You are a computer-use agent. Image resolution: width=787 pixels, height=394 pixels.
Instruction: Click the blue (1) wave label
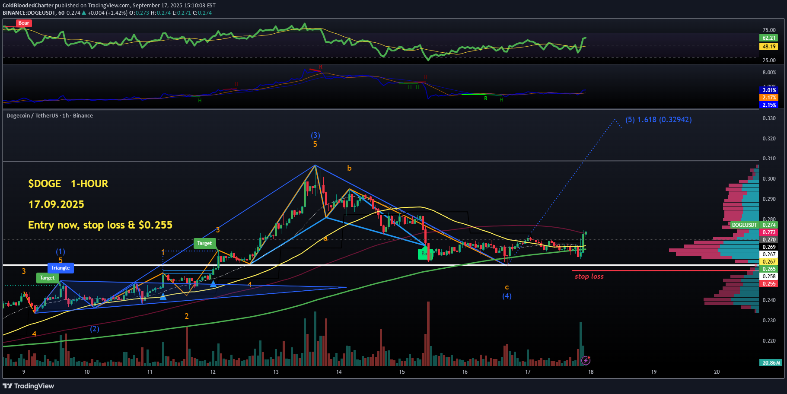point(61,251)
